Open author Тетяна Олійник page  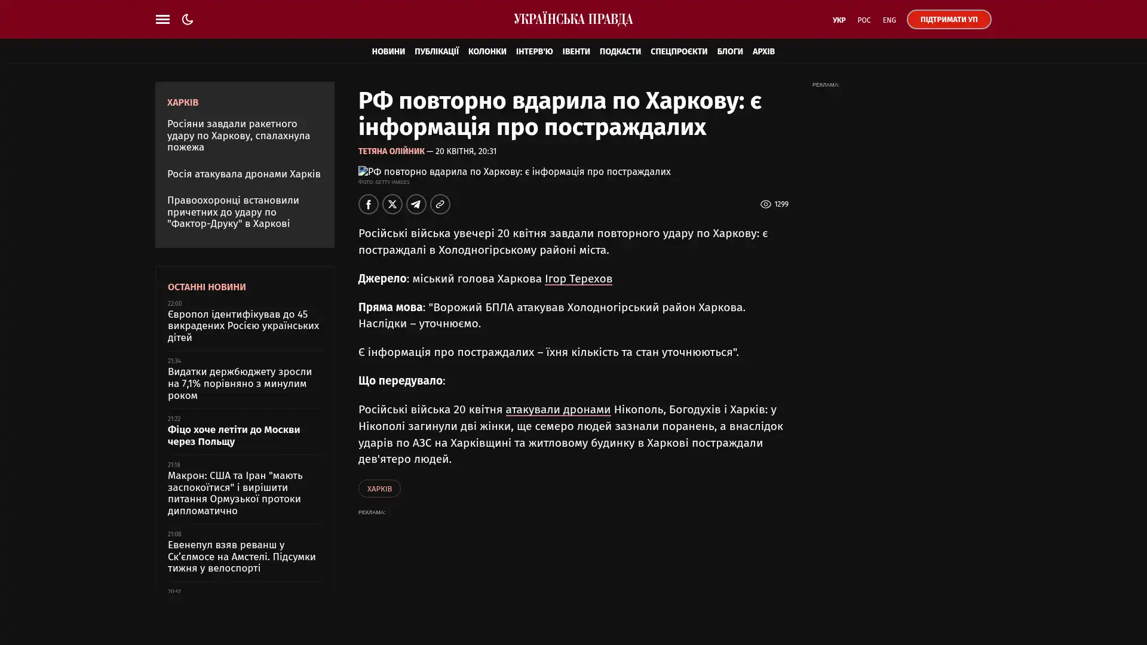coord(391,152)
